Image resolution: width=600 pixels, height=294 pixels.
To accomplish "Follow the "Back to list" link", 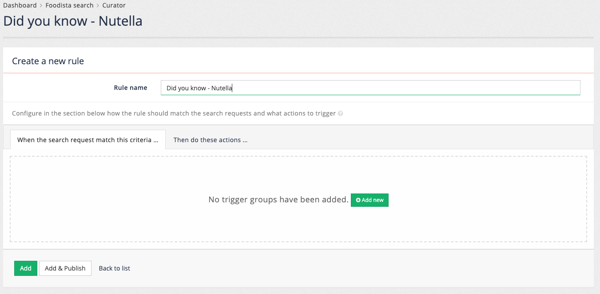I will tap(114, 268).
